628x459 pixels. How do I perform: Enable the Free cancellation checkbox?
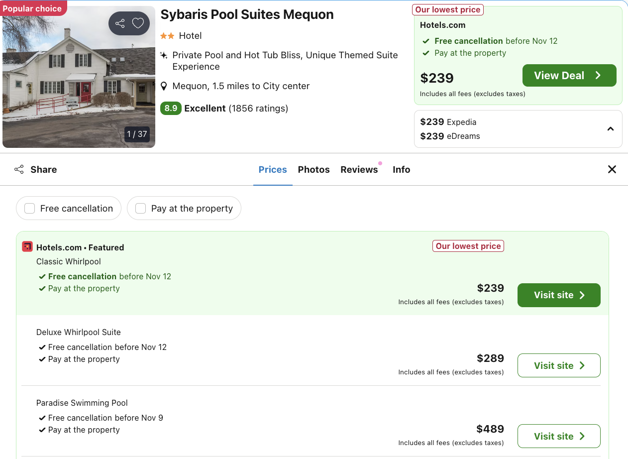[30, 208]
